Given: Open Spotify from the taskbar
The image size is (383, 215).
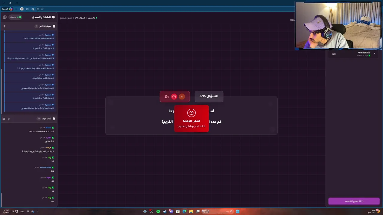Looking at the screenshot, I should [x=158, y=211].
